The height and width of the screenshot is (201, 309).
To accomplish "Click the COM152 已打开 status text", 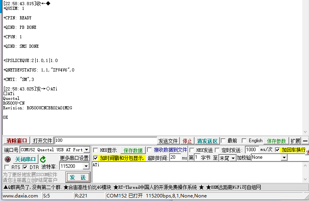I will click(x=156, y=196).
